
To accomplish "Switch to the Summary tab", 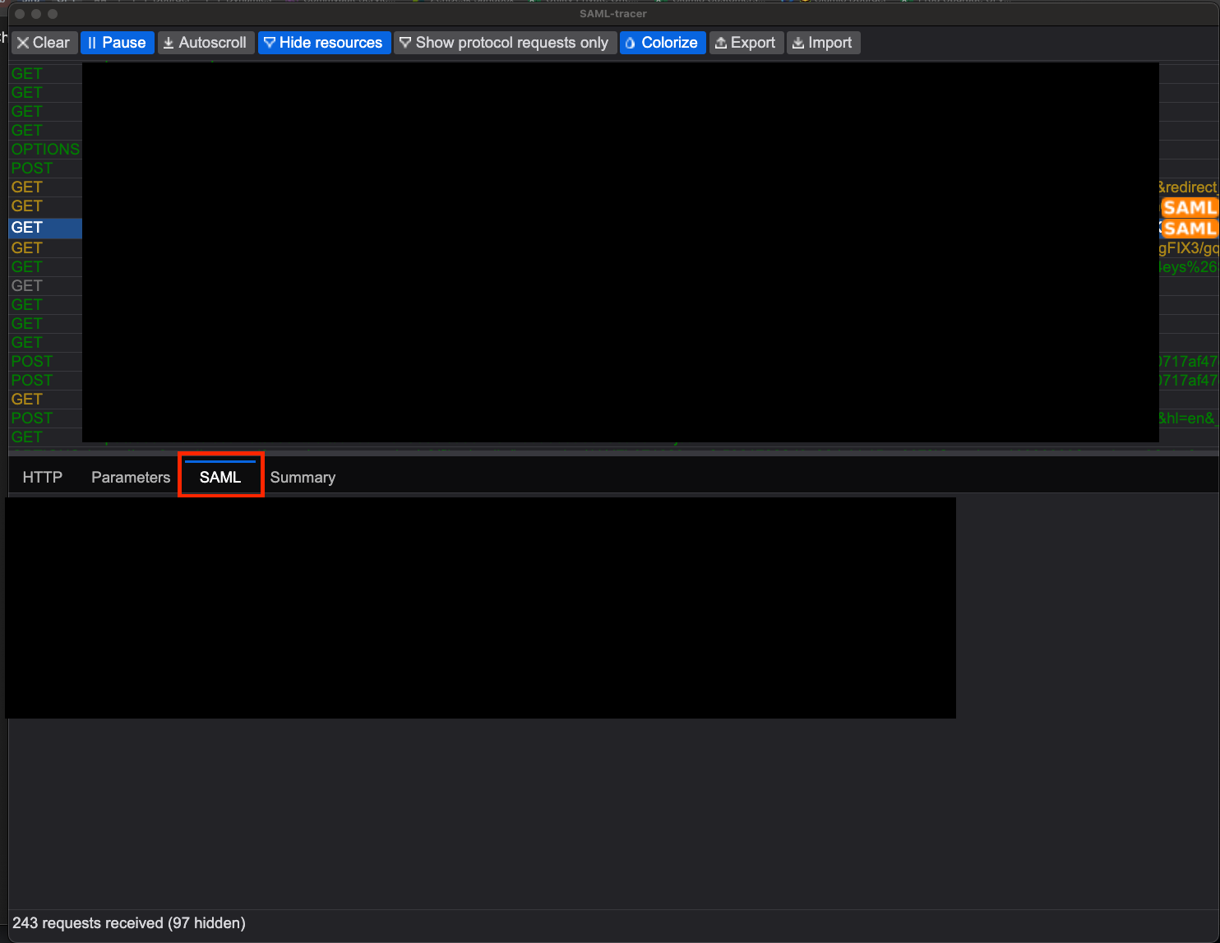I will pyautogui.click(x=303, y=478).
